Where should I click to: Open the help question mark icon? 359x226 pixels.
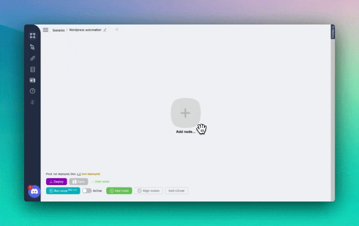(32, 91)
